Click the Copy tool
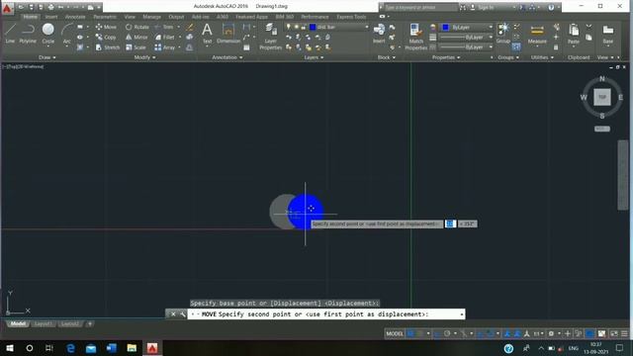This screenshot has height=356, width=633. (106, 38)
